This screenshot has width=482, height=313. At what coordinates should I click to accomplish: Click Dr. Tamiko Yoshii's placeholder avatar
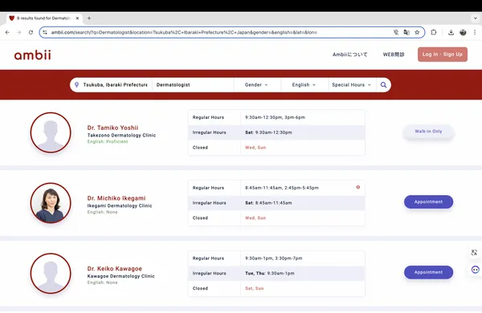click(51, 132)
